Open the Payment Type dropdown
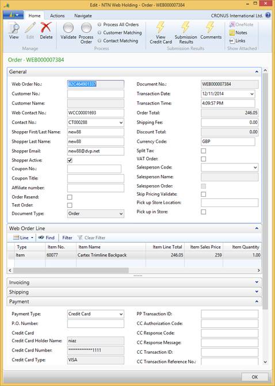This screenshot has height=386, width=275. (x=121, y=314)
